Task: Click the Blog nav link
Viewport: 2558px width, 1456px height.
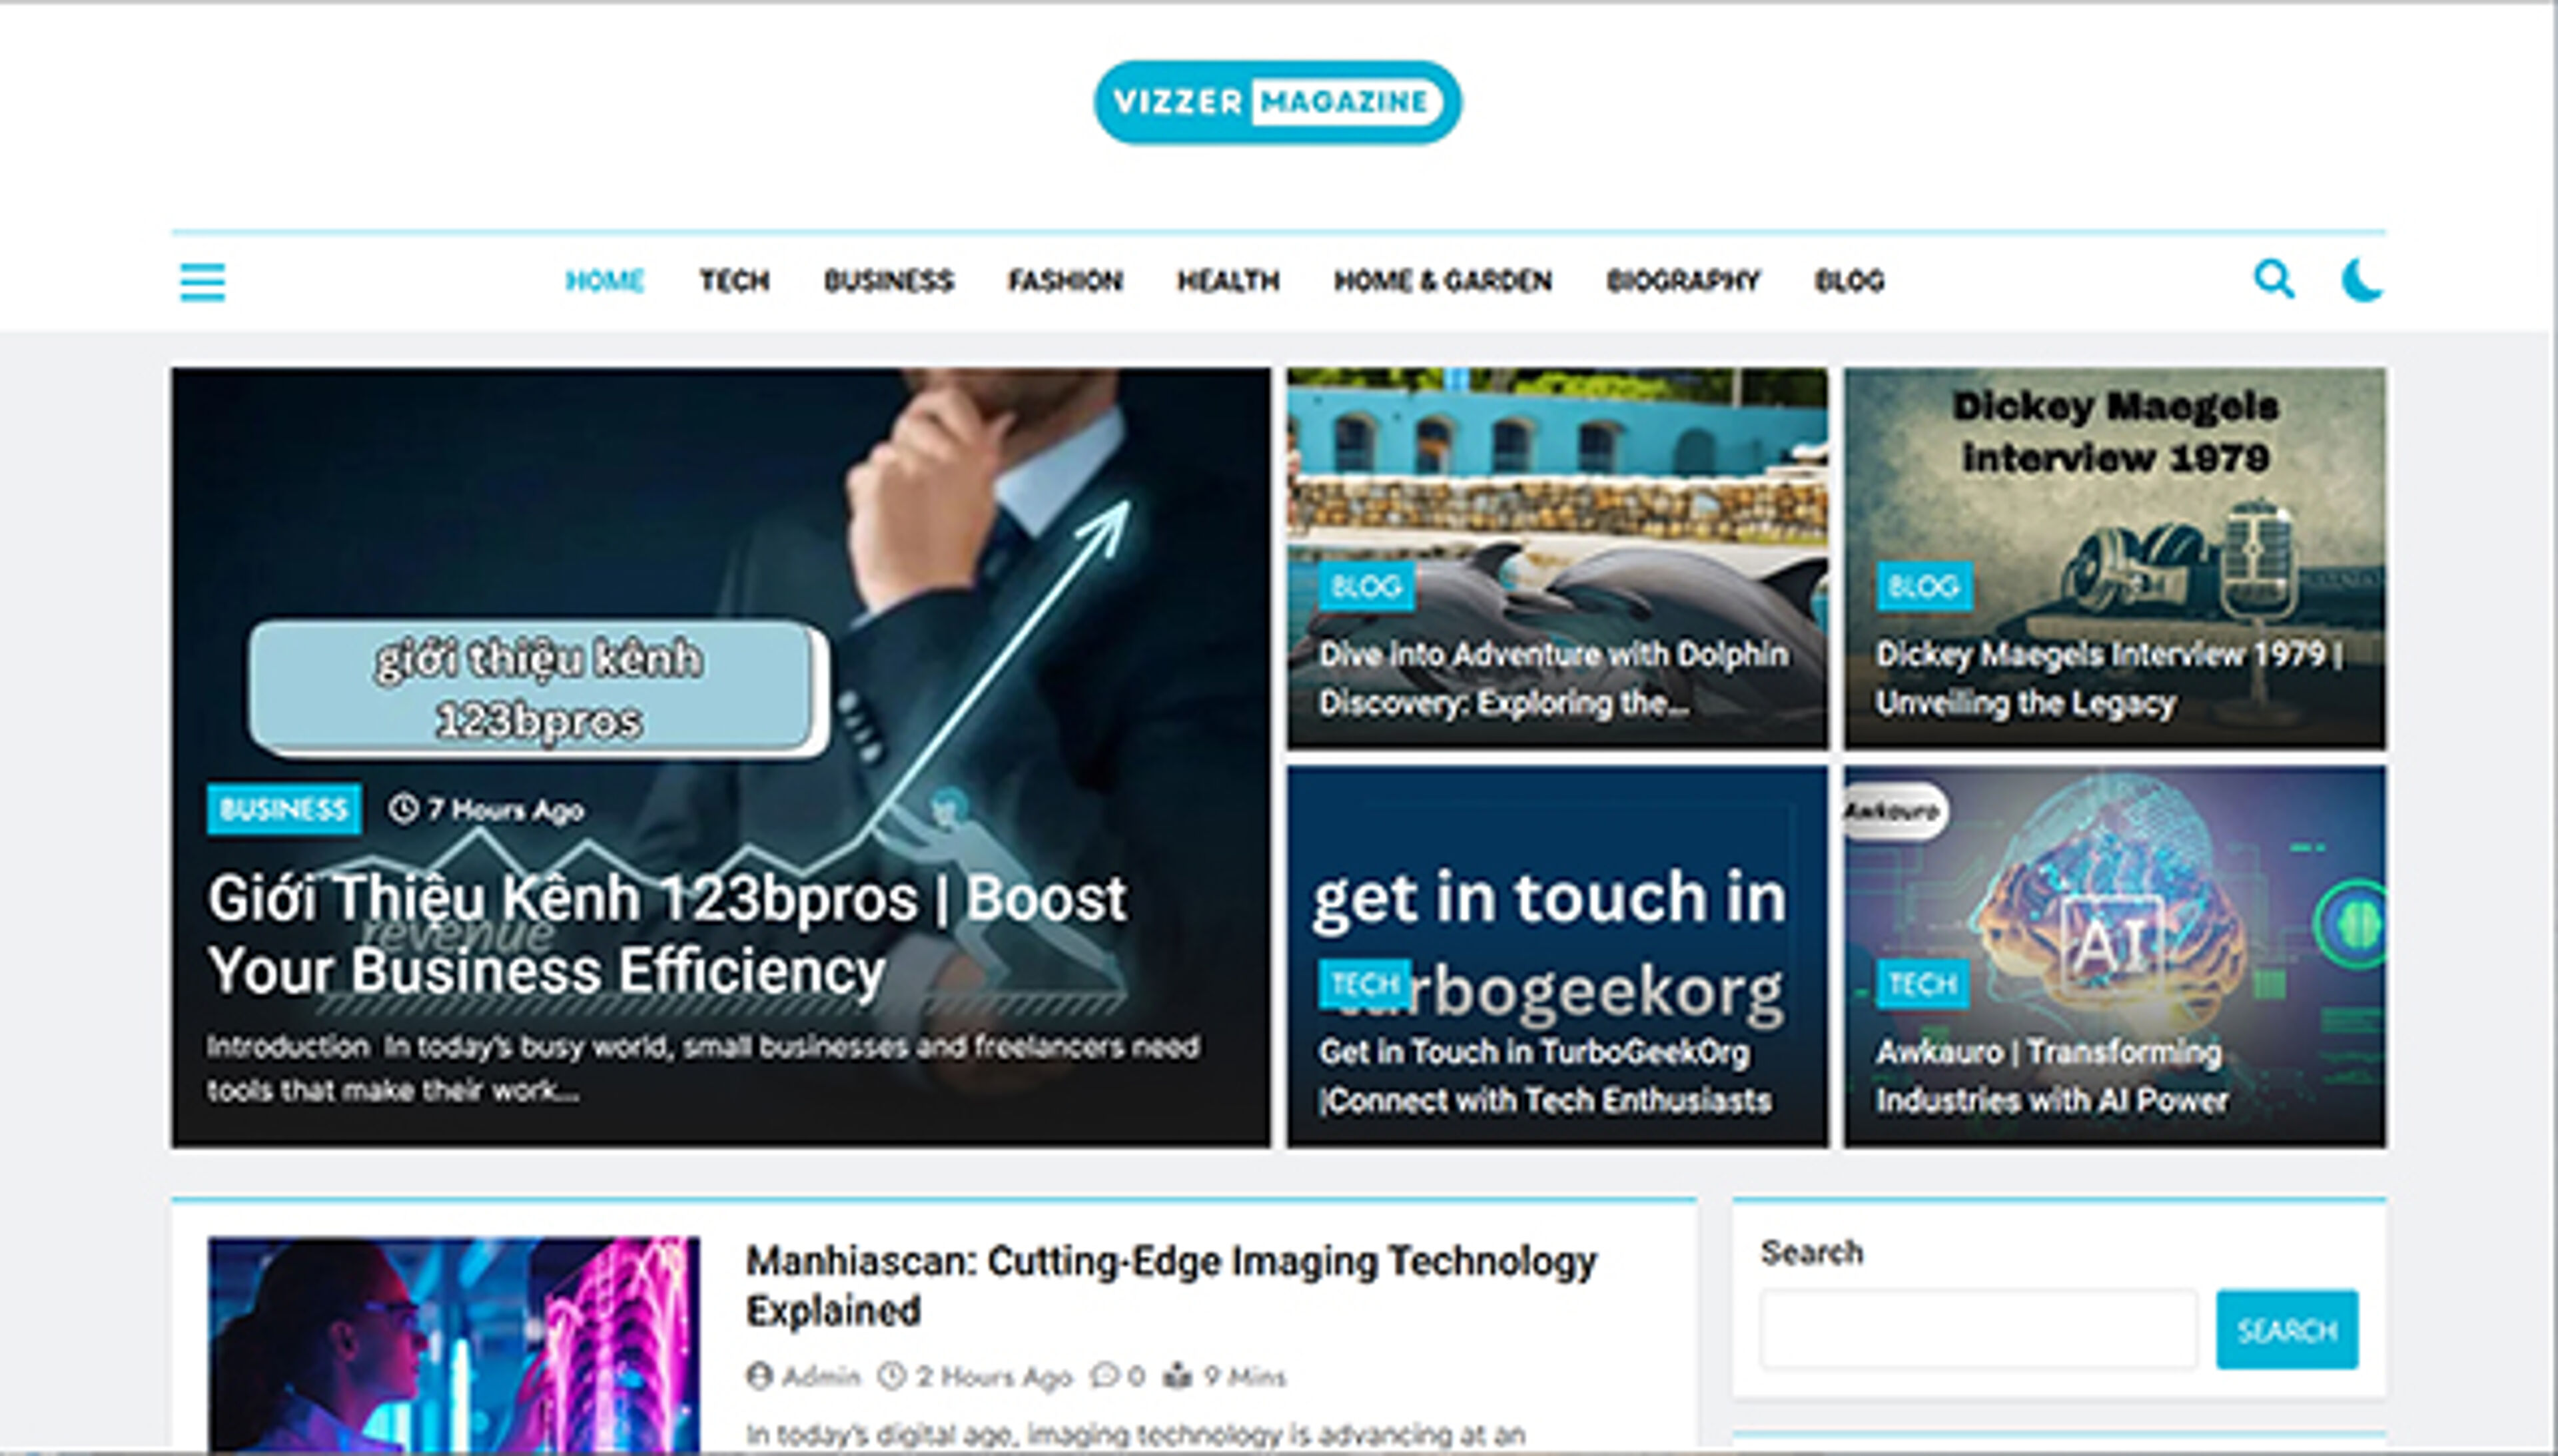Action: 1849,281
